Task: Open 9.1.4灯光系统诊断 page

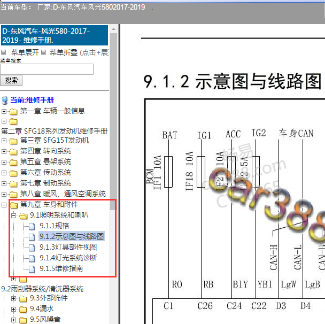Action: click(68, 258)
